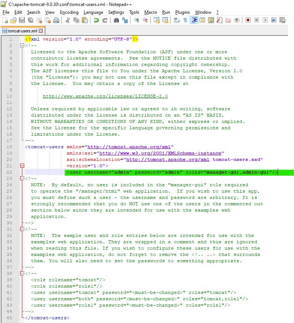Open the Folder as Workspace icon
The width and height of the screenshot is (294, 323).
[x=228, y=20]
